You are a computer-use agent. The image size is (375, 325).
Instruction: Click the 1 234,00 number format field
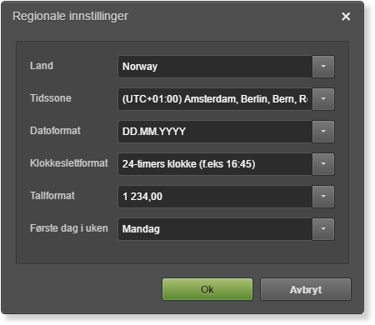pos(215,197)
